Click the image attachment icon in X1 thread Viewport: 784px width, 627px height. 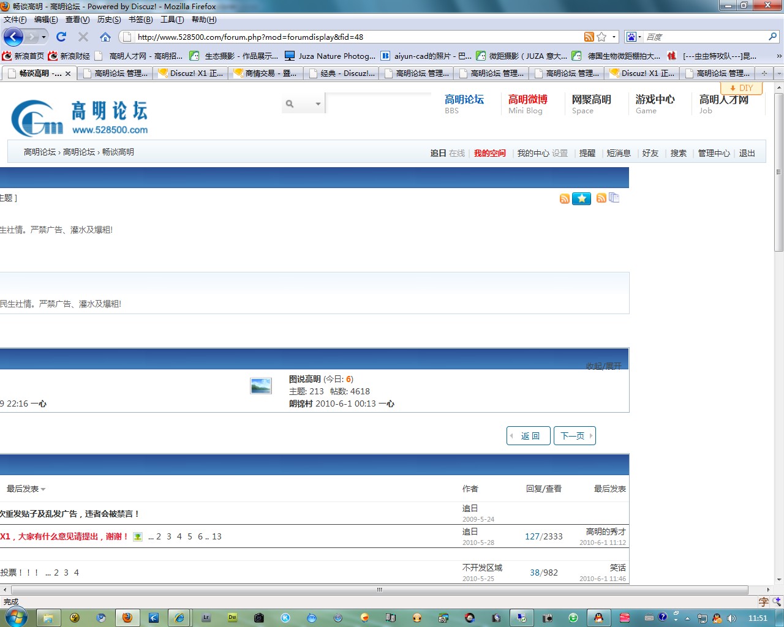click(x=138, y=537)
